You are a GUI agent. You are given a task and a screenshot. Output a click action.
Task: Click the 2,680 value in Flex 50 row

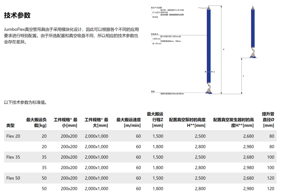pos(248,178)
